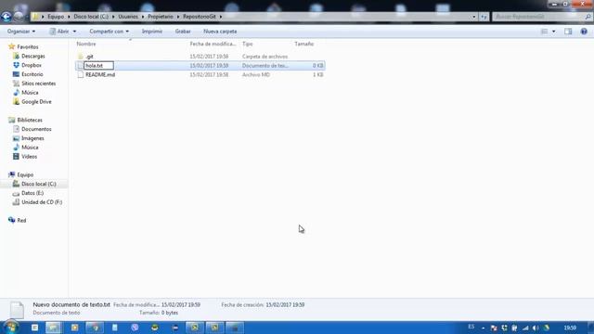Select Propietario in the address breadcrumb

pyautogui.click(x=161, y=17)
